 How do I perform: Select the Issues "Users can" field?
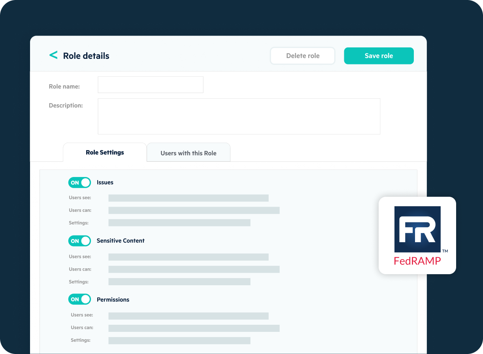click(x=194, y=210)
